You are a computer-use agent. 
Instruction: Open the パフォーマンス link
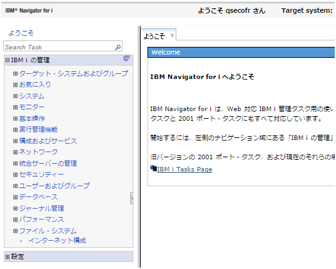[42, 220]
